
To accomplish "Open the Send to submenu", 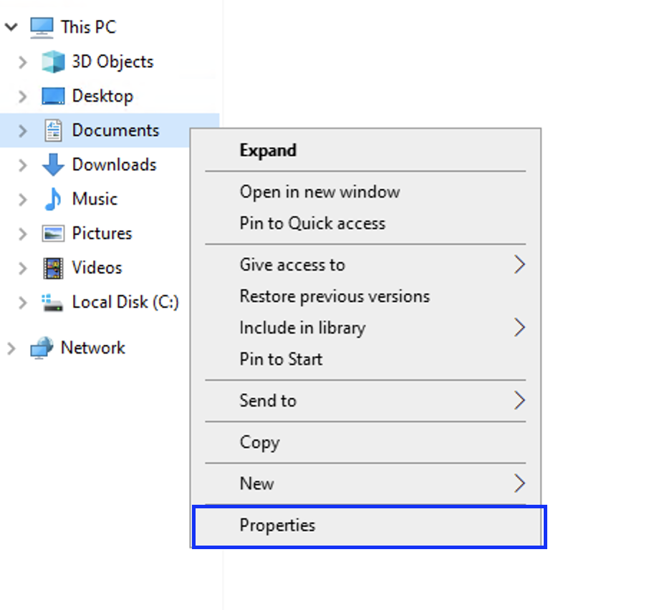I will (x=268, y=401).
